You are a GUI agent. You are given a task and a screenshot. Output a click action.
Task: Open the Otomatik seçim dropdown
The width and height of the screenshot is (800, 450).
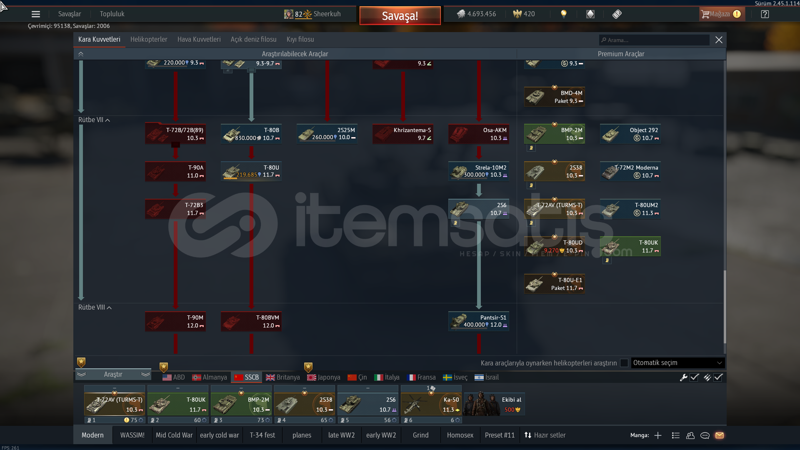click(x=678, y=363)
